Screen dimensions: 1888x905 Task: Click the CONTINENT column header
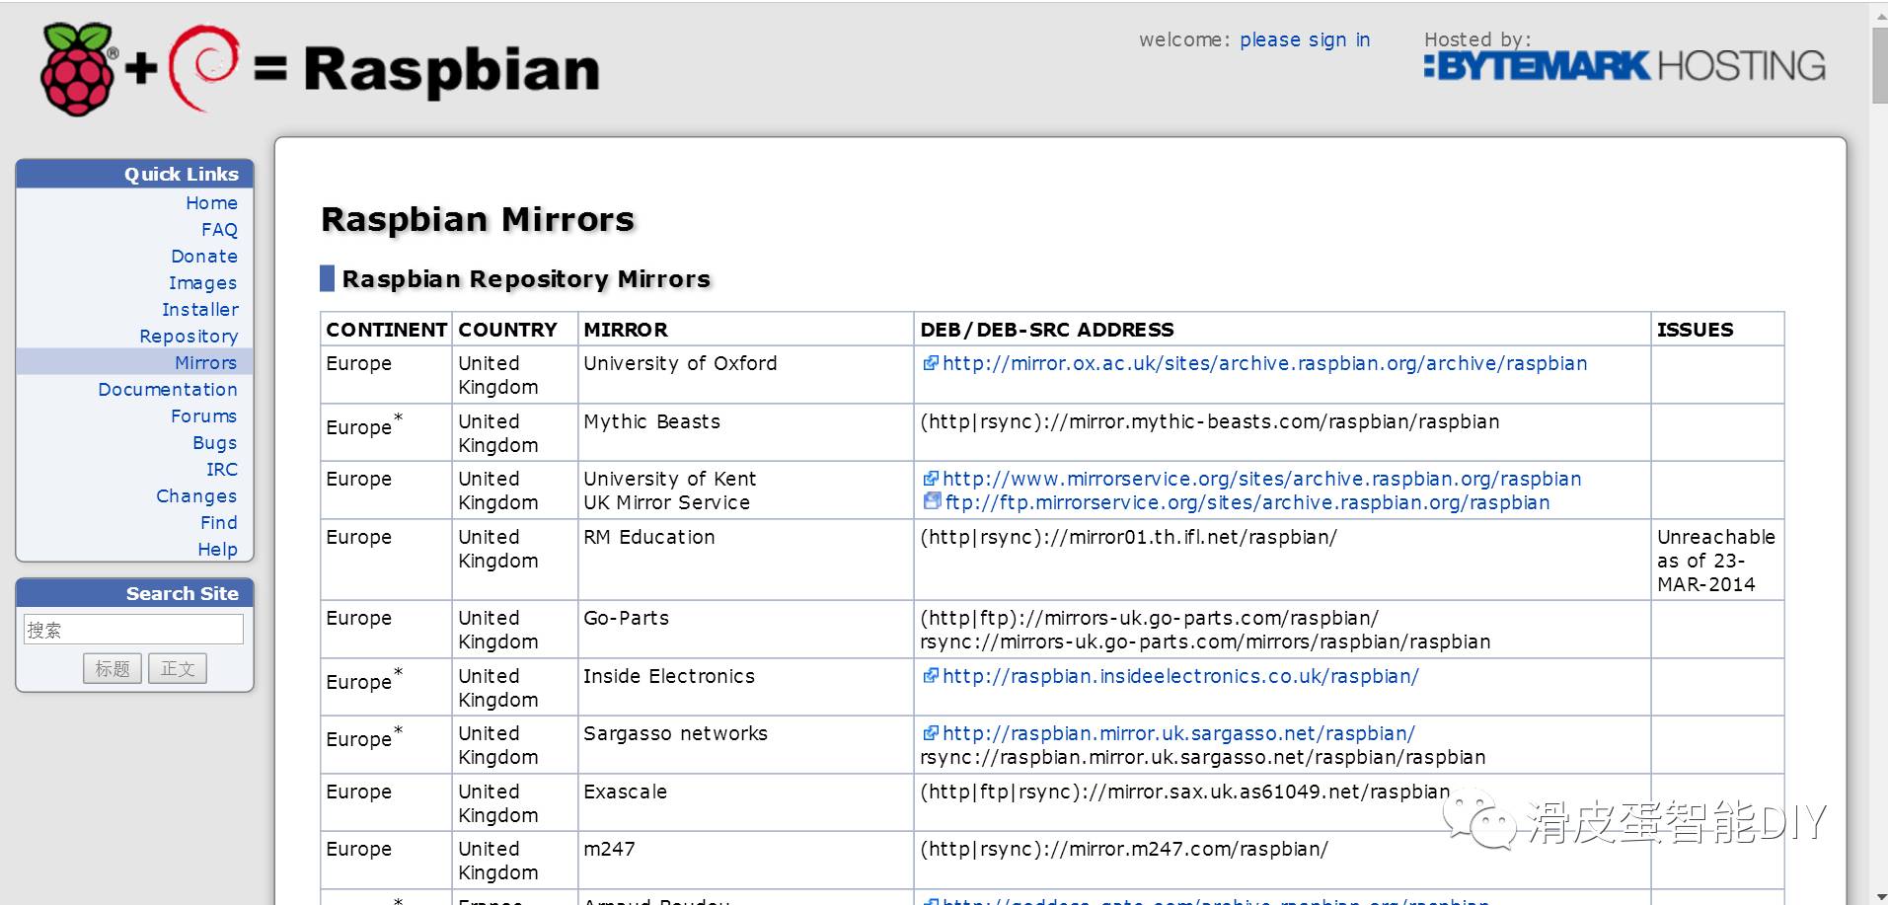[386, 330]
